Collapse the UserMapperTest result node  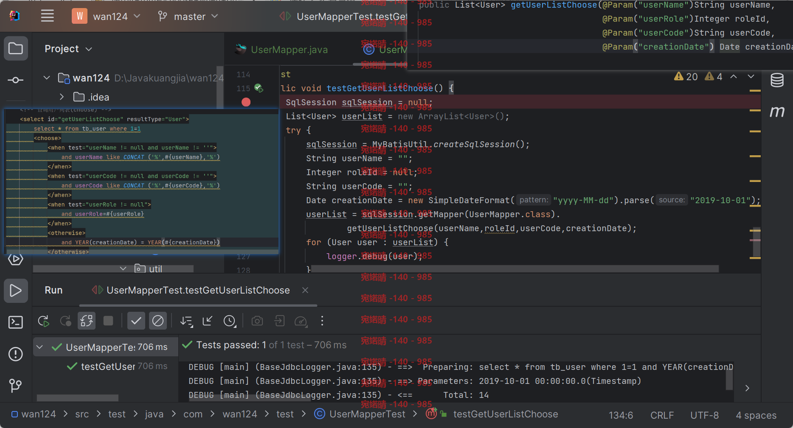pyautogui.click(x=40, y=347)
